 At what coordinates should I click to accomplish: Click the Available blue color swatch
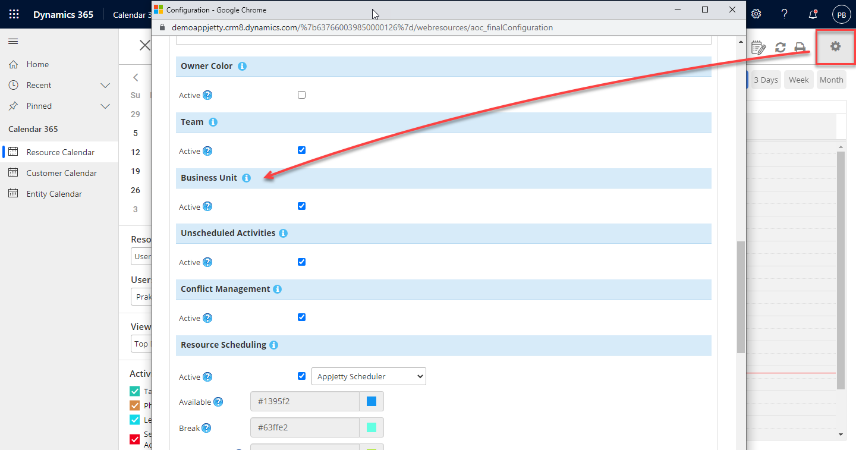click(x=372, y=402)
